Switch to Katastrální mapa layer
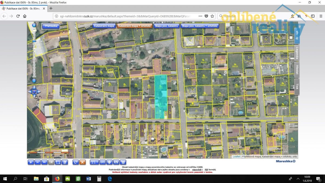The image size is (325, 183). click(104, 26)
